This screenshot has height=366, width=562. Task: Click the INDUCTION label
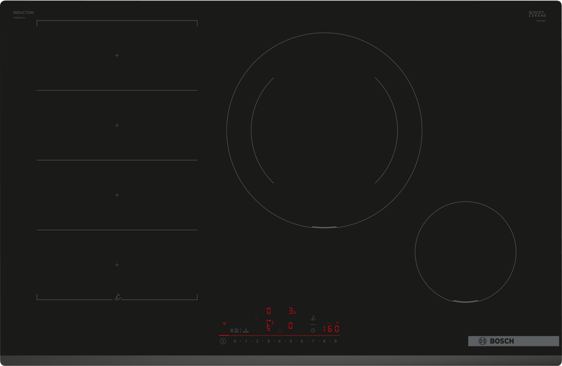[x=24, y=12]
